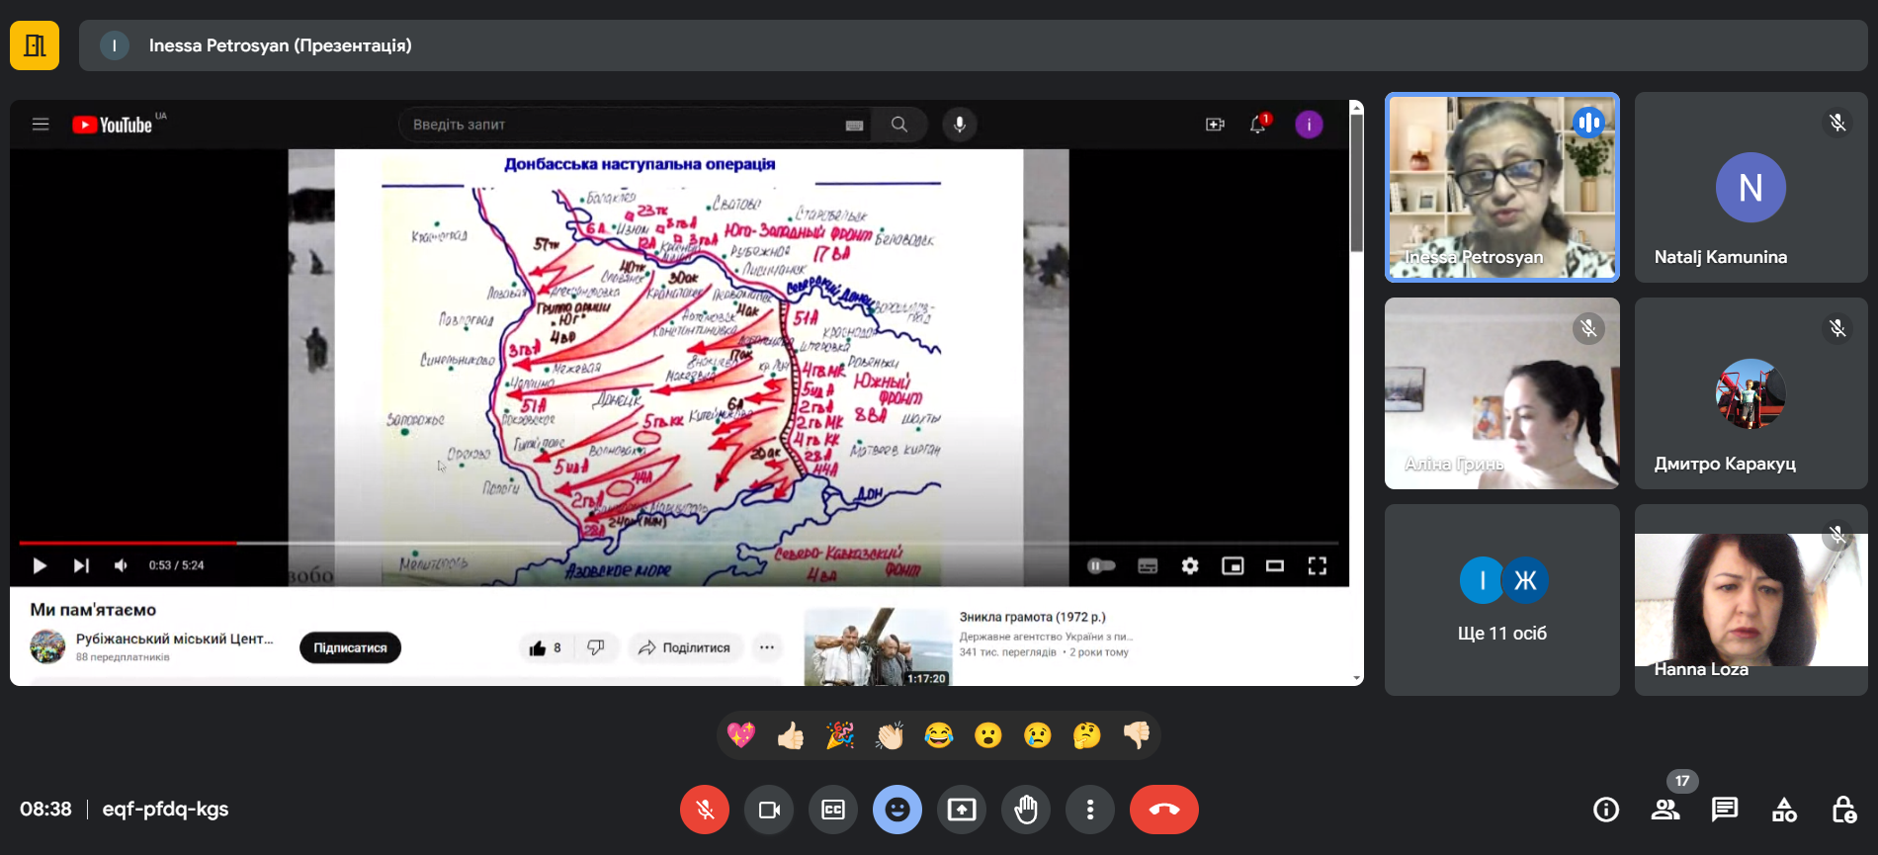Click the present screen button
Screen dimensions: 1878x855
pos(962,810)
